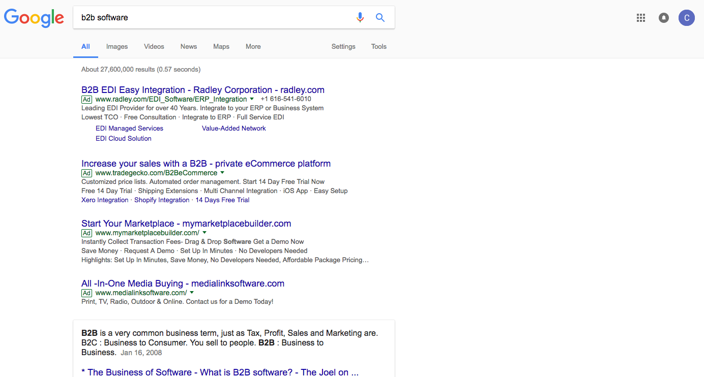Click the Ad badge next to medialinksoftware URL
The width and height of the screenshot is (704, 377).
click(x=86, y=293)
